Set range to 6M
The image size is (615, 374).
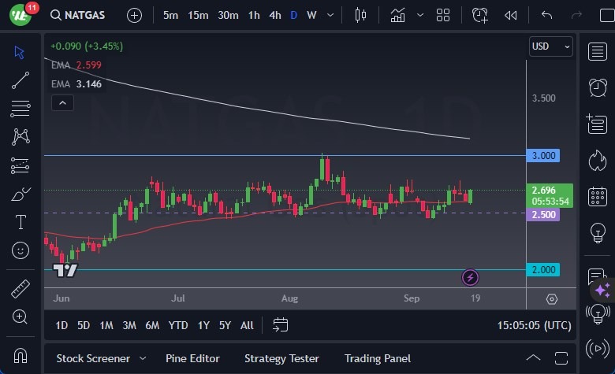click(x=152, y=325)
